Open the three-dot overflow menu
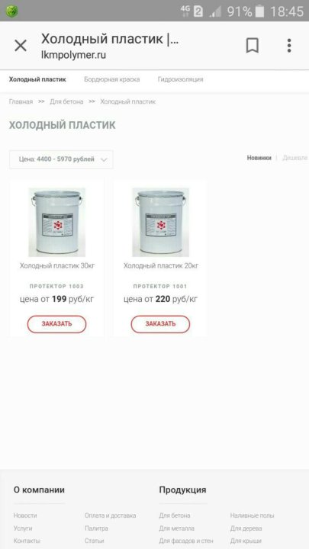This screenshot has height=549, width=309. (289, 46)
